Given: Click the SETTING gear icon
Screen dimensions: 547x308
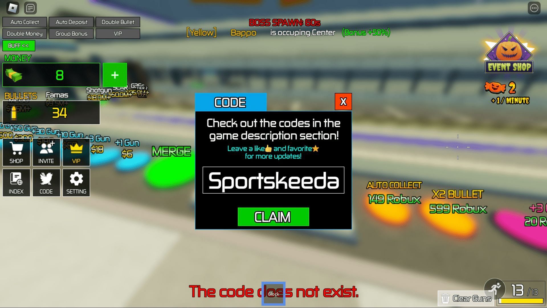Looking at the screenshot, I should coord(76,182).
